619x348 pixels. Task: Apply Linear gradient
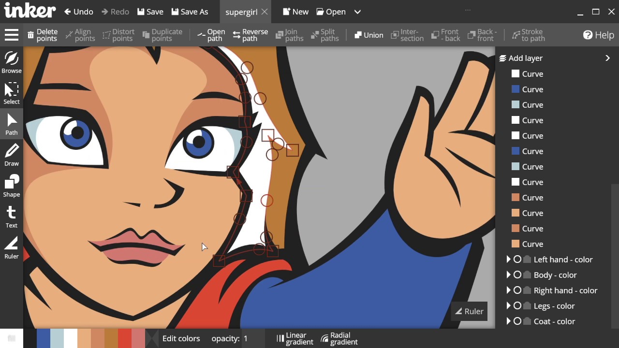pyautogui.click(x=295, y=338)
